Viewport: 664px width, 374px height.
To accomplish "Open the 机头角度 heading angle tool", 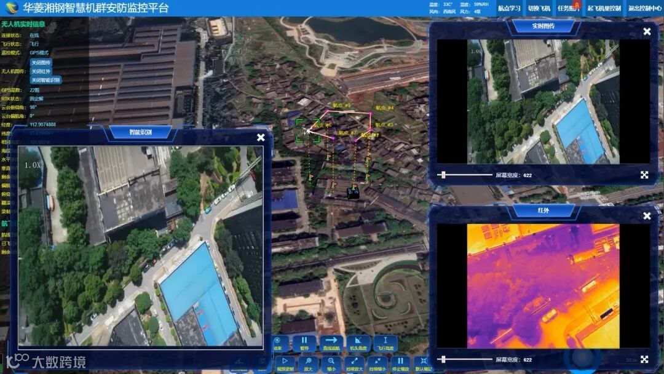I will (x=358, y=343).
